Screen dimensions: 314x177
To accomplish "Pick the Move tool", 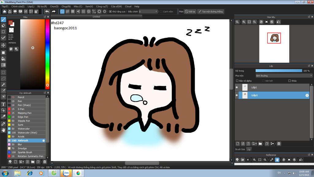I will click(x=3, y=45).
